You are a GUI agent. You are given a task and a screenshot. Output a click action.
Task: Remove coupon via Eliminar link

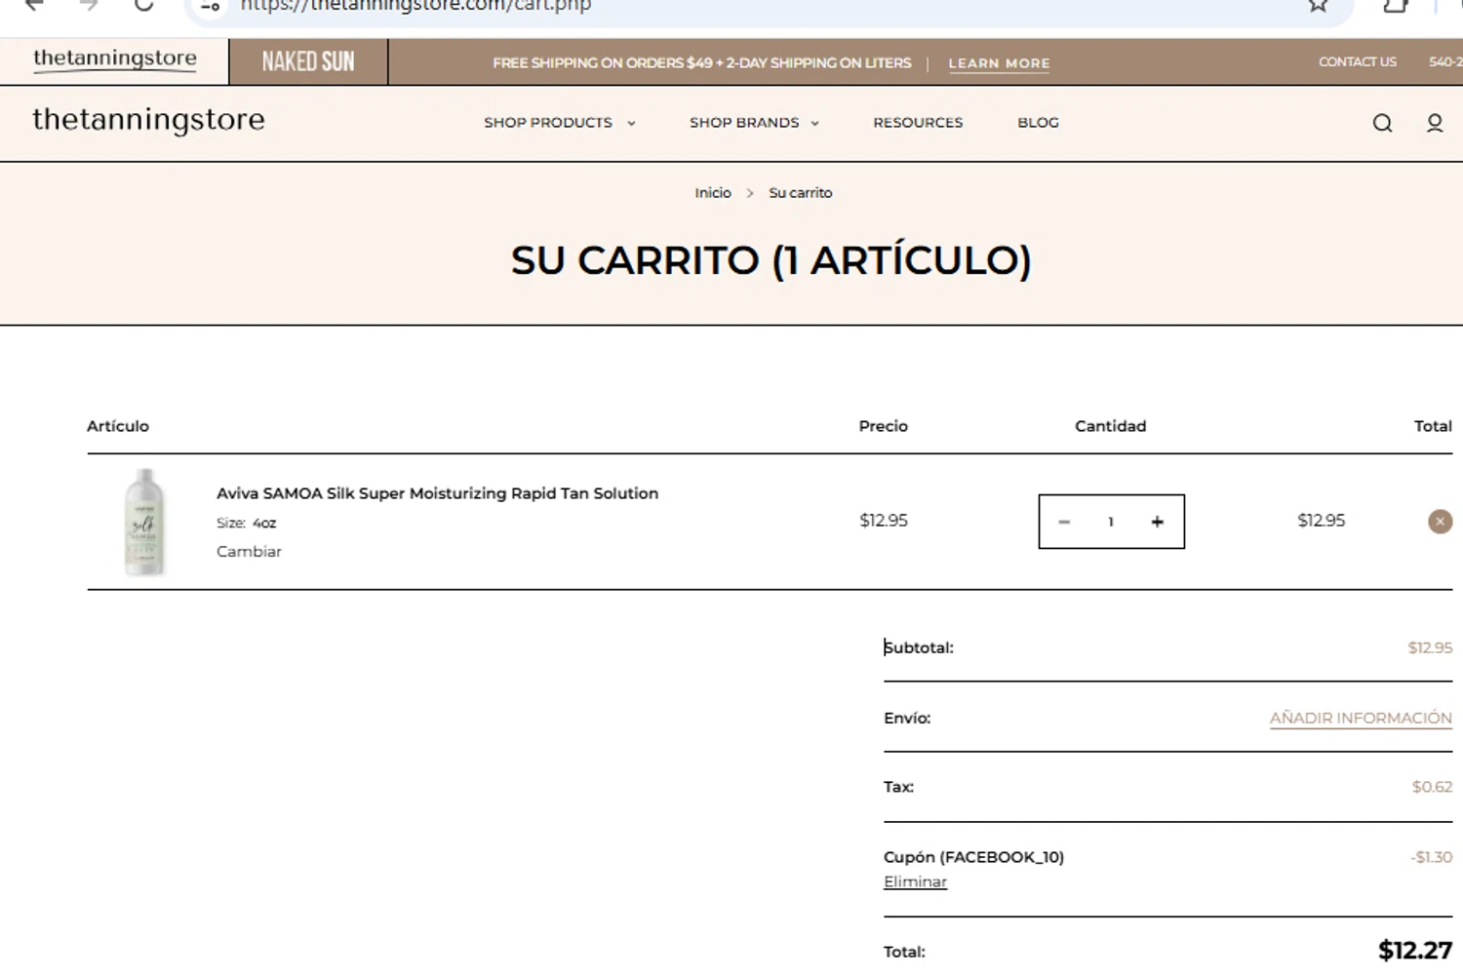coord(915,882)
